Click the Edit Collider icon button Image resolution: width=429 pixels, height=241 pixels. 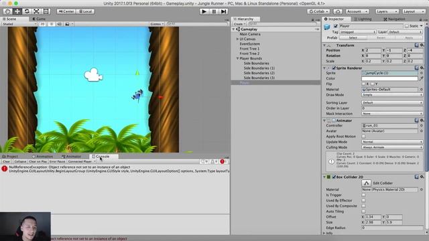(366, 183)
